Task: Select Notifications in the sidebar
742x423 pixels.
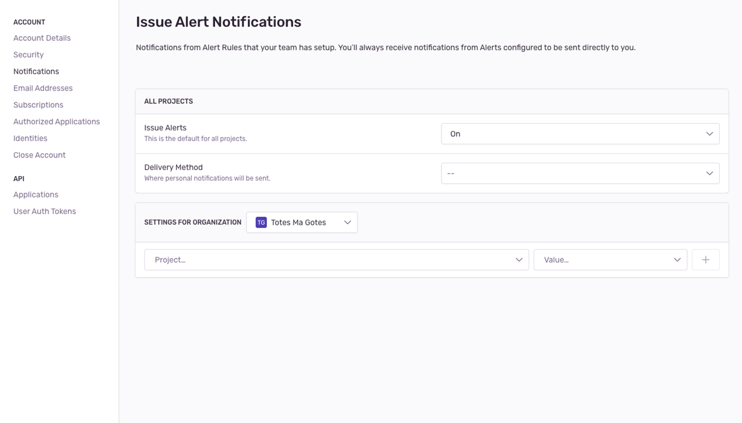Action: coord(36,71)
